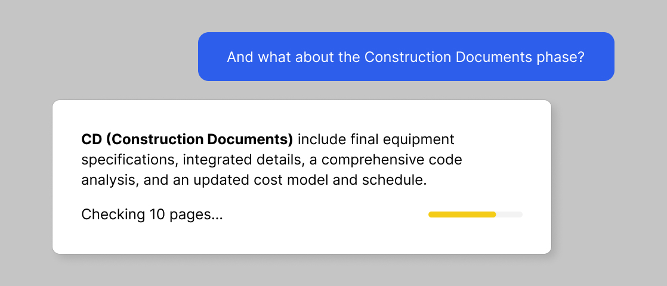The image size is (667, 286).
Task: Click the number "10" in the checking status
Action: point(158,214)
